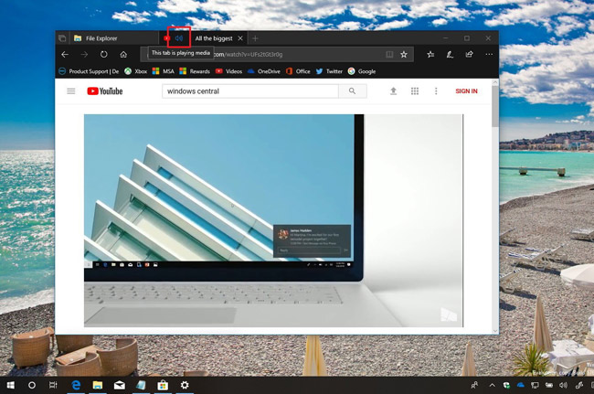Open Windows Defender tray icon
The width and height of the screenshot is (594, 394).
(x=506, y=385)
